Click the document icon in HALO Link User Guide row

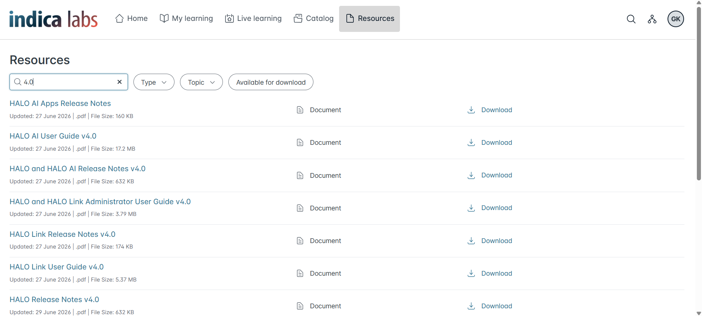click(300, 273)
